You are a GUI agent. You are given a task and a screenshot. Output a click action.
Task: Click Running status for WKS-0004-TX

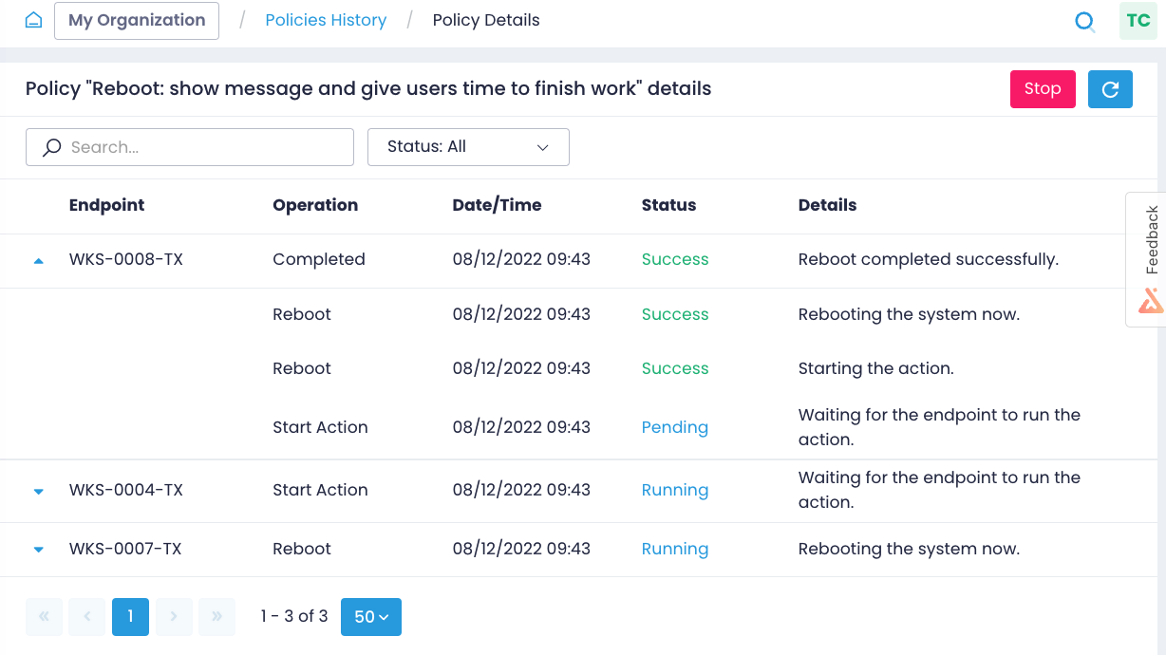675,490
